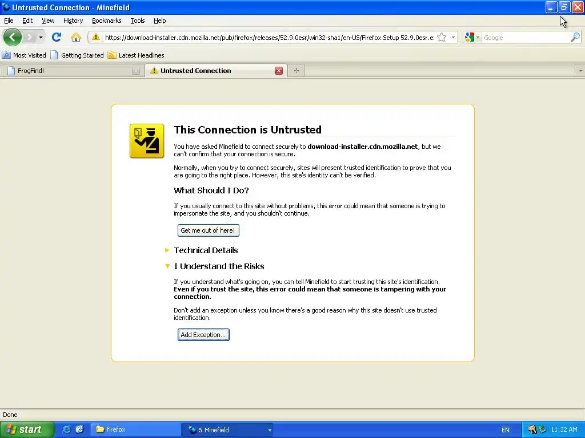Image resolution: width=585 pixels, height=438 pixels.
Task: Select the Untrusted Connection tab
Action: pos(216,71)
